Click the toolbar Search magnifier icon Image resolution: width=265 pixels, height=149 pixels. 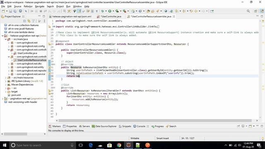(248, 11)
